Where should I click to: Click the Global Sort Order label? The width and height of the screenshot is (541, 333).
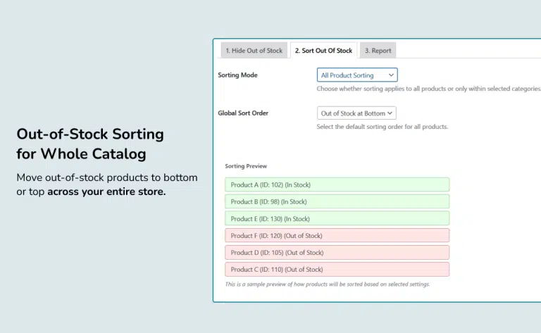(x=243, y=113)
